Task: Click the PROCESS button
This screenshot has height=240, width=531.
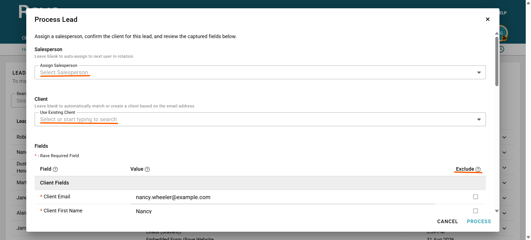Action: [479, 221]
